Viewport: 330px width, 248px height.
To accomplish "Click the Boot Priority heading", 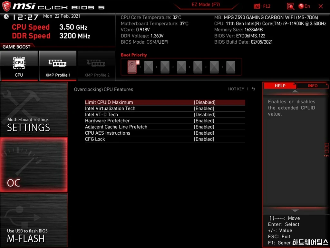I will [x=134, y=55].
